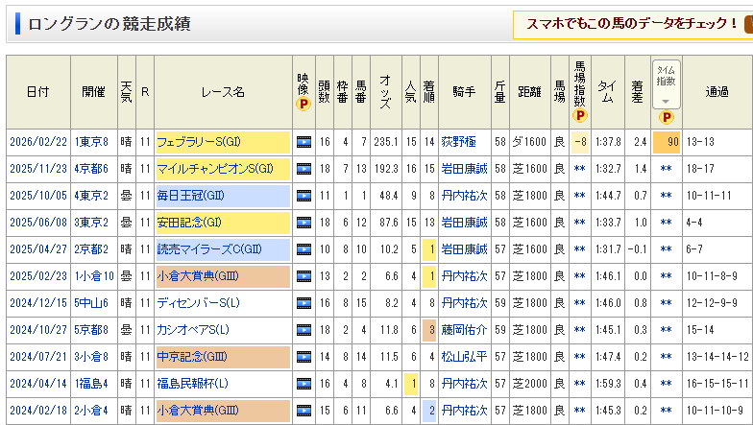Click video icon for カシオペアS row
This screenshot has width=753, height=425.
304,330
